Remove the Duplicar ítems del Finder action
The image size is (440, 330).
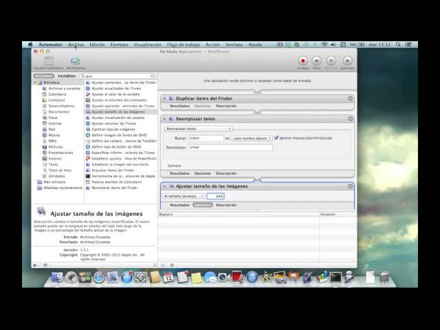pos(350,98)
